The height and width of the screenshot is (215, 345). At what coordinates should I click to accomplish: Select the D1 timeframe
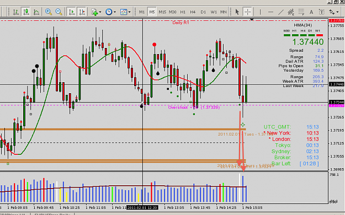(x=203, y=12)
